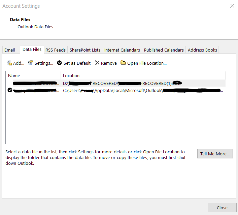238x215 pixels.
Task: Go to the SharePoint Lists tab
Action: tap(85, 50)
